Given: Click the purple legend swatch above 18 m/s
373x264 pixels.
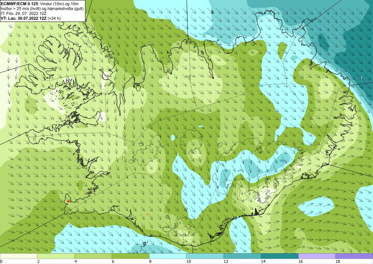Looking at the screenshot, I should 354,256.
